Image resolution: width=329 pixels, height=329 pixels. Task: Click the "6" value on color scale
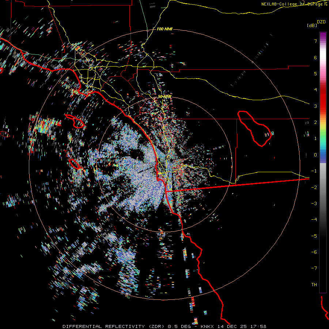point(315,57)
